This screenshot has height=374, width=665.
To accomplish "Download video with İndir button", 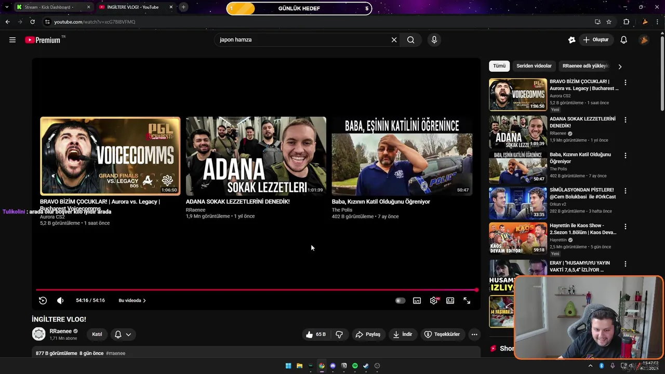I will [403, 335].
